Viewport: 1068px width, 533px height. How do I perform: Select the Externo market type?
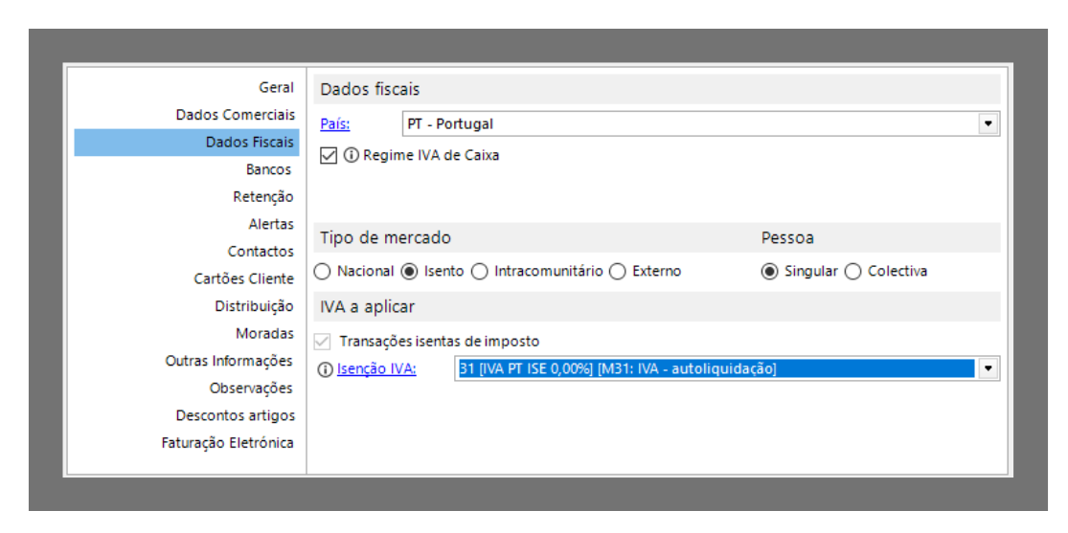[x=618, y=272]
